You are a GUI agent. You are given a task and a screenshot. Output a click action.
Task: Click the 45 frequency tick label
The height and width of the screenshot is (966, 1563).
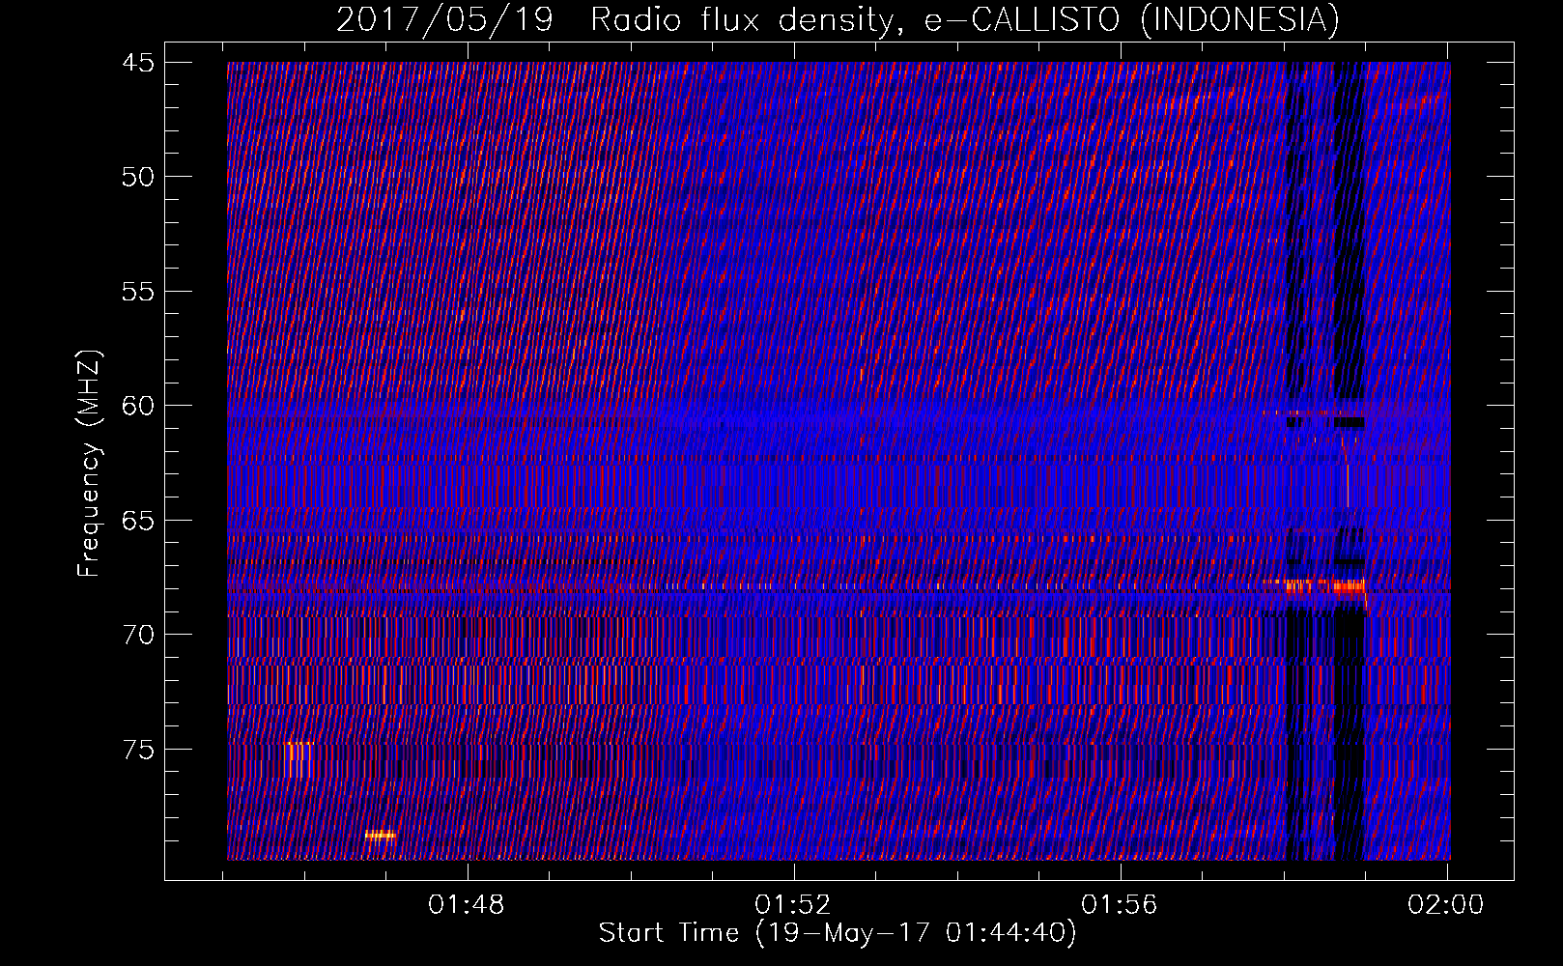tap(138, 63)
